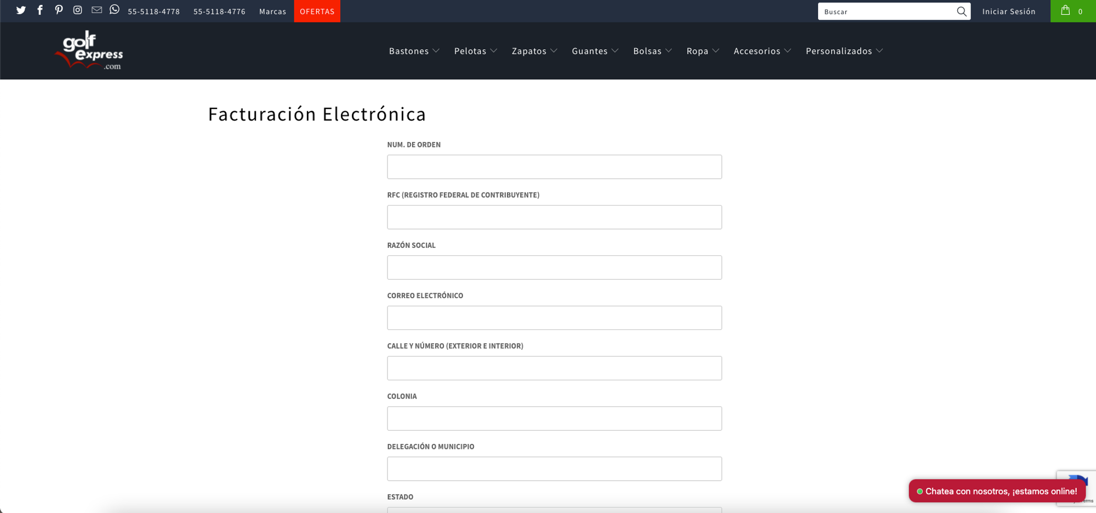Open chat 'Chatea con nosotros' widget
Image resolution: width=1096 pixels, height=513 pixels.
[x=997, y=491]
